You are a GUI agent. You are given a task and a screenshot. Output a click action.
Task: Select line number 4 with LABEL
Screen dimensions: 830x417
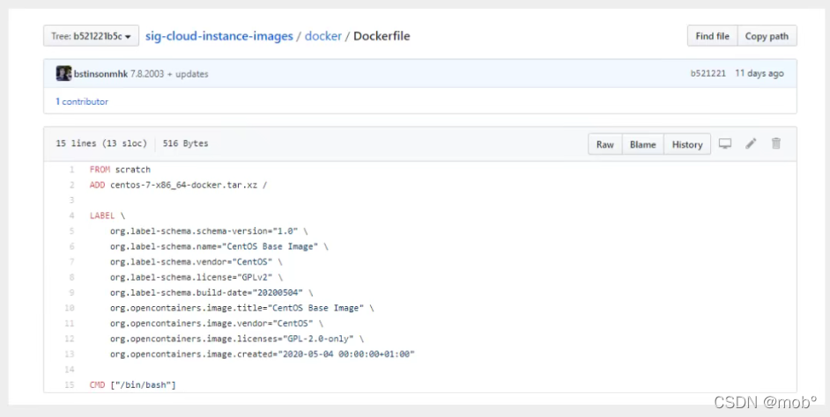(x=70, y=216)
